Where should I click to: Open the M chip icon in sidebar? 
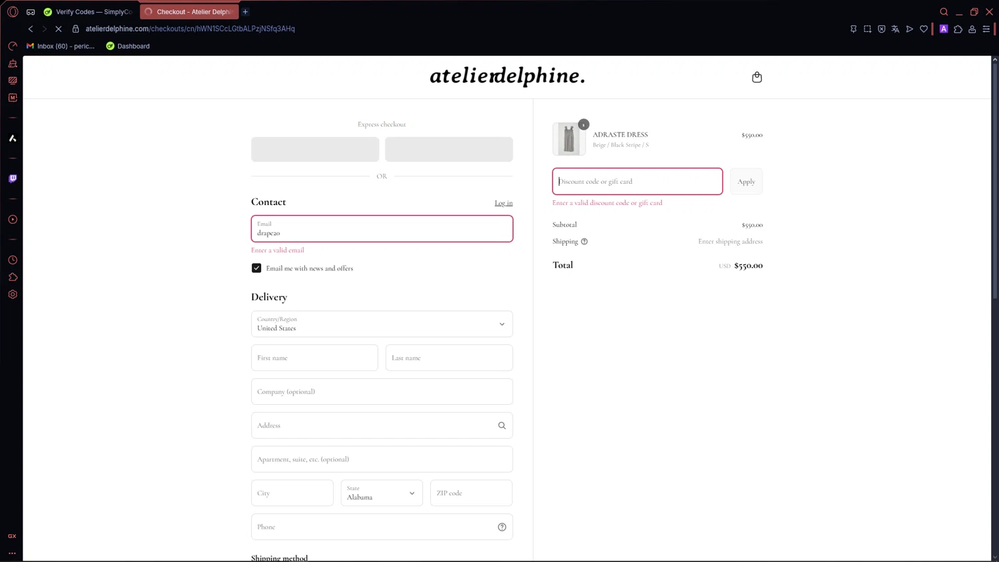13,98
